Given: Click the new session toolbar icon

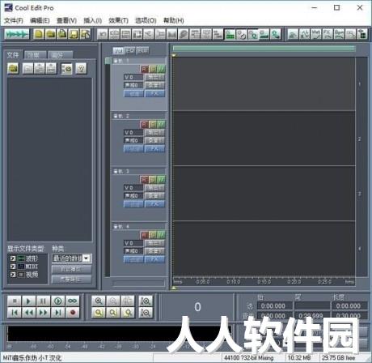Looking at the screenshot, I should tap(39, 34).
